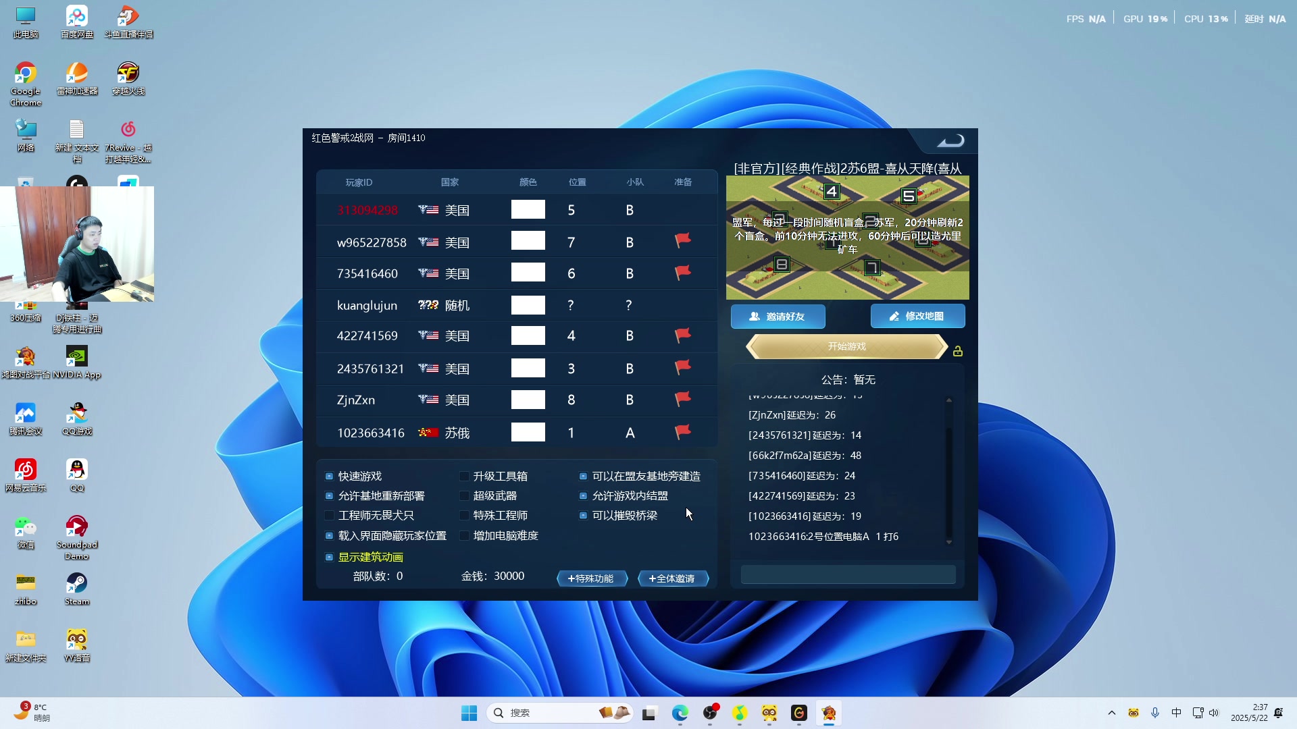Viewport: 1297px width, 729px height.
Task: Enable 升级工具箱 checkbox
Action: [x=465, y=476]
